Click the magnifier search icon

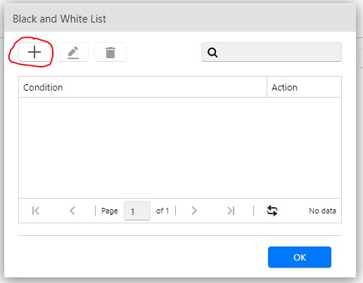tap(212, 53)
